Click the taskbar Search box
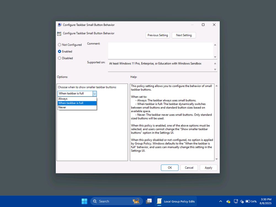276x207 pixels. click(116, 201)
